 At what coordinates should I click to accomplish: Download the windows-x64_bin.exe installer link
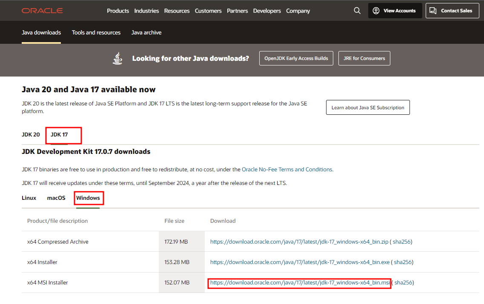point(300,262)
